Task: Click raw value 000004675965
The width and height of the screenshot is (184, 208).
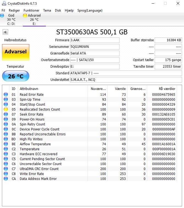Action: click(164, 95)
